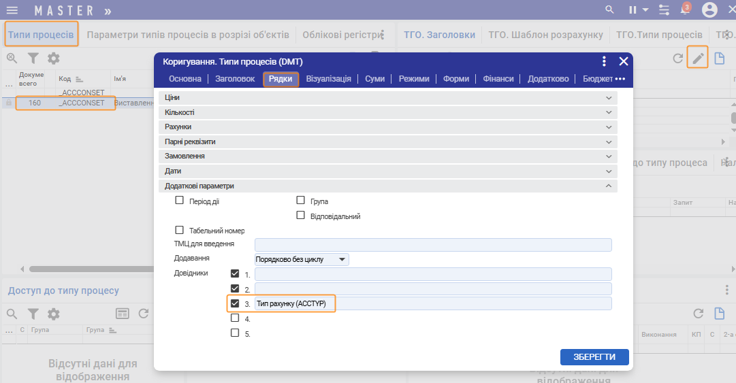Screen dimensions: 736x383
Task: Open Додавання dropdown Порядково без циклу
Action: pyautogui.click(x=302, y=259)
